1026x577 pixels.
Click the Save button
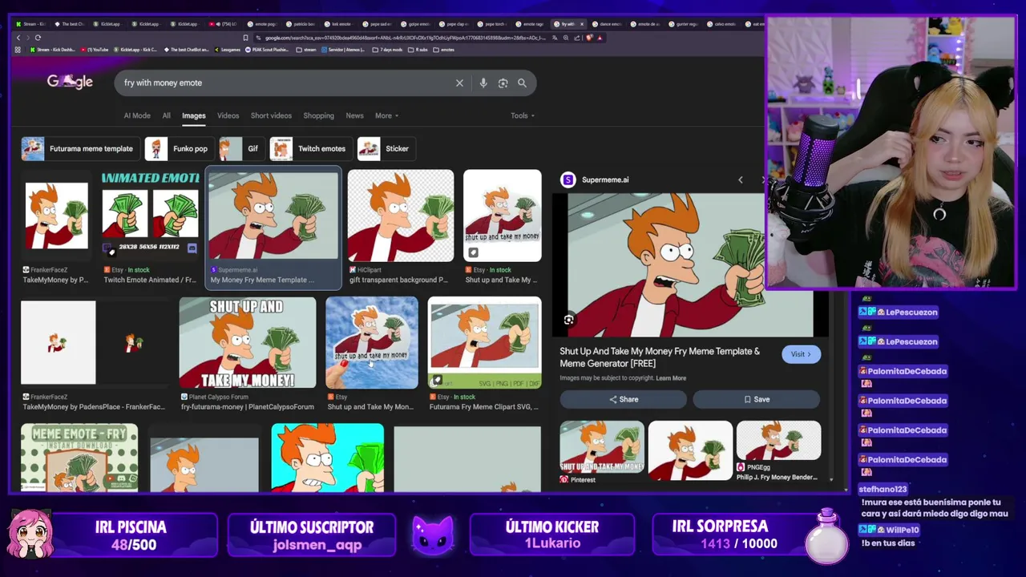tap(756, 399)
